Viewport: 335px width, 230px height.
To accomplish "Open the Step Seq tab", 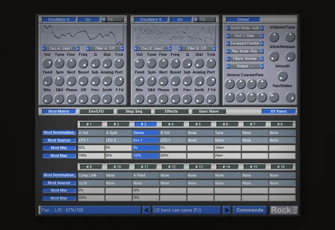I will pos(134,111).
